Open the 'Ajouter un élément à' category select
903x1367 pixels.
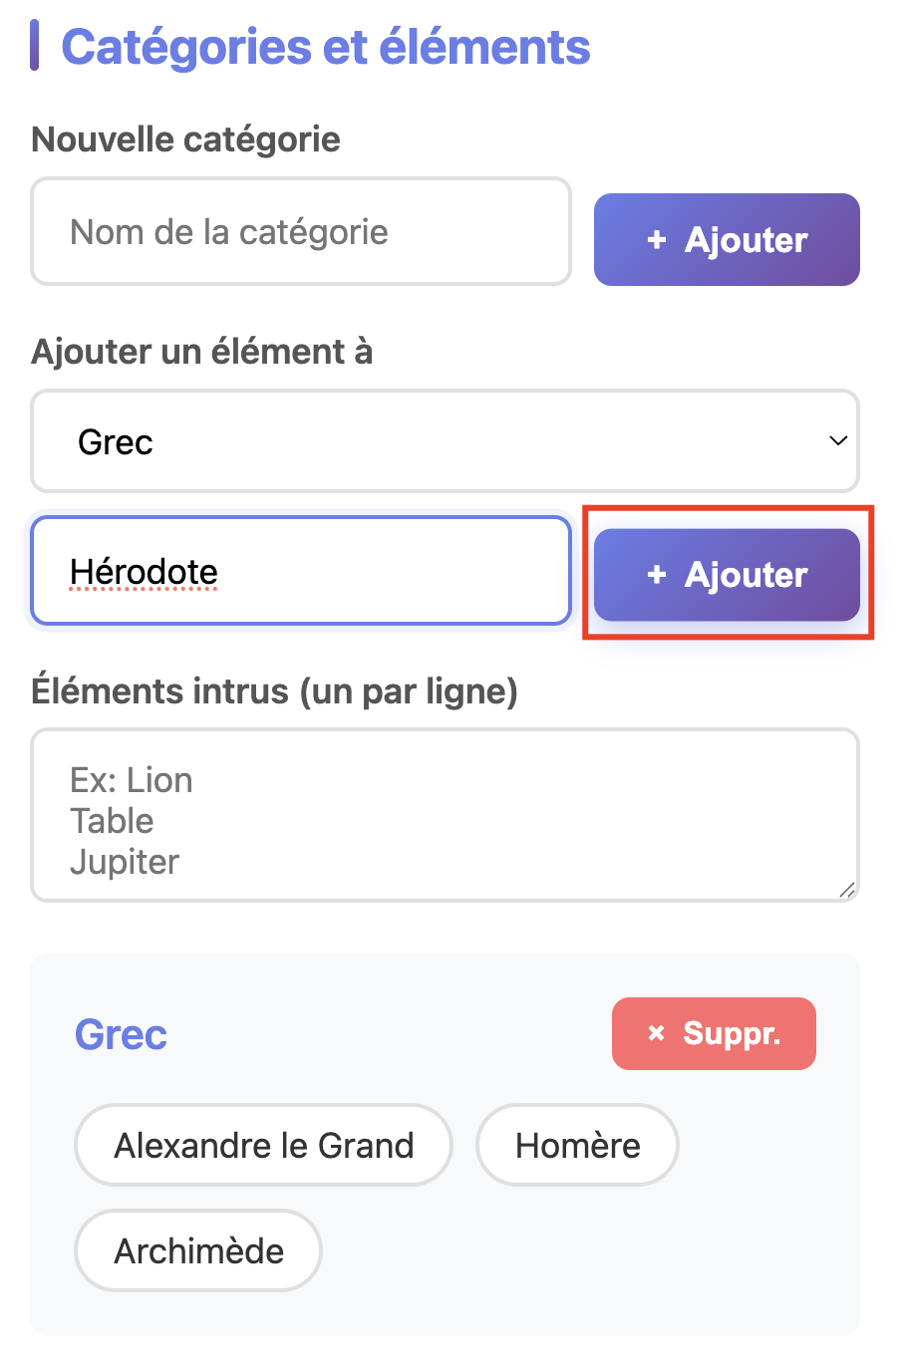pyautogui.click(x=445, y=441)
